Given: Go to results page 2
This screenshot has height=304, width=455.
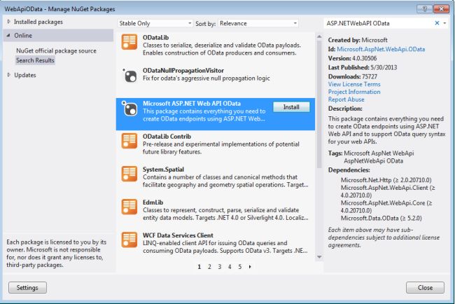Looking at the screenshot, I should click(x=209, y=267).
